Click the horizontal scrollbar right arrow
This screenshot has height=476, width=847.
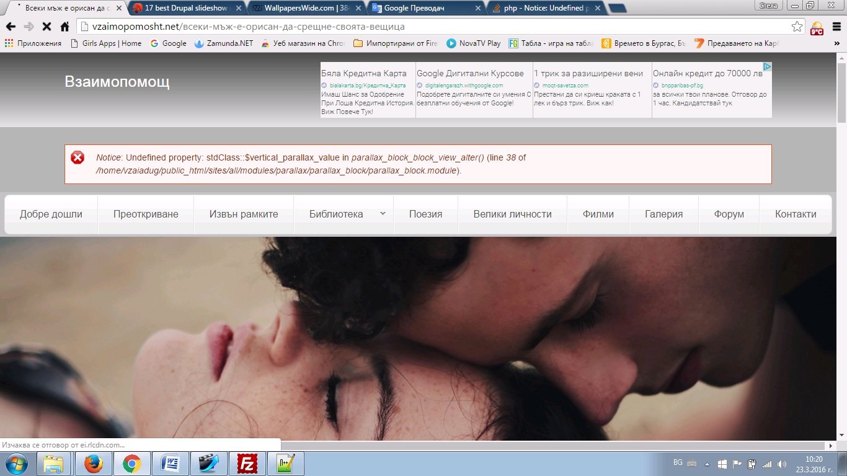tap(831, 446)
